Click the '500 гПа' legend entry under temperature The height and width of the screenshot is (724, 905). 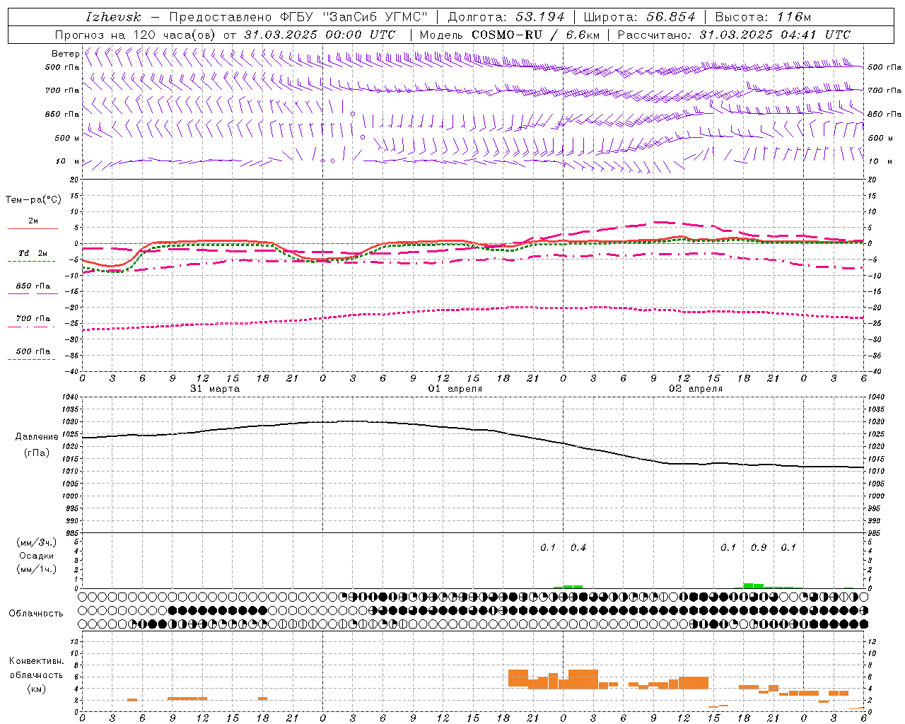pyautogui.click(x=33, y=351)
